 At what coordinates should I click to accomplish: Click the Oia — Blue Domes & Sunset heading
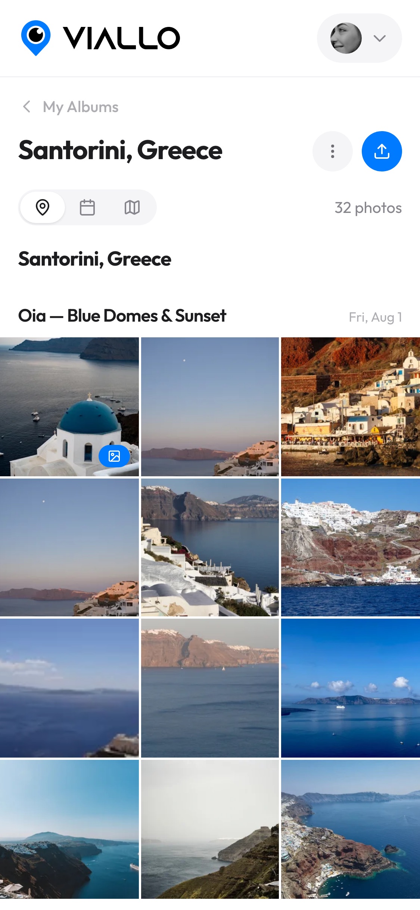click(x=122, y=316)
